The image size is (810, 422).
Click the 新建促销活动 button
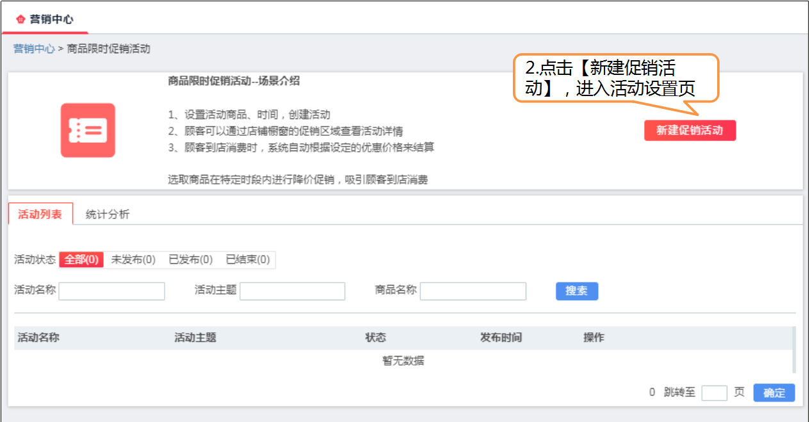(x=690, y=130)
